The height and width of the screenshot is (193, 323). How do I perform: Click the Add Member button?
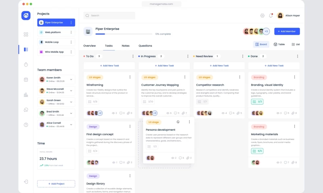[x=287, y=31]
